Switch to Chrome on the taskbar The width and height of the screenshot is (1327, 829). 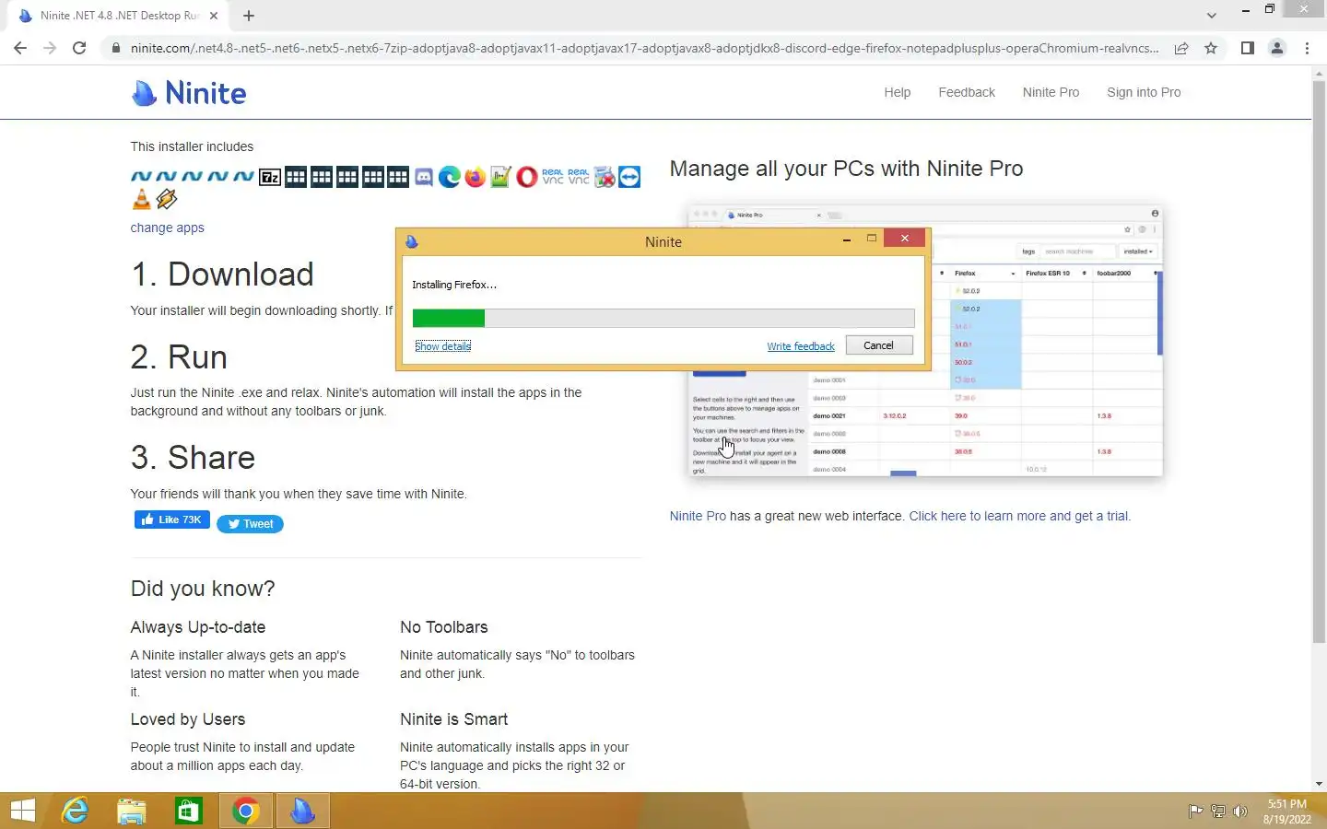point(245,811)
